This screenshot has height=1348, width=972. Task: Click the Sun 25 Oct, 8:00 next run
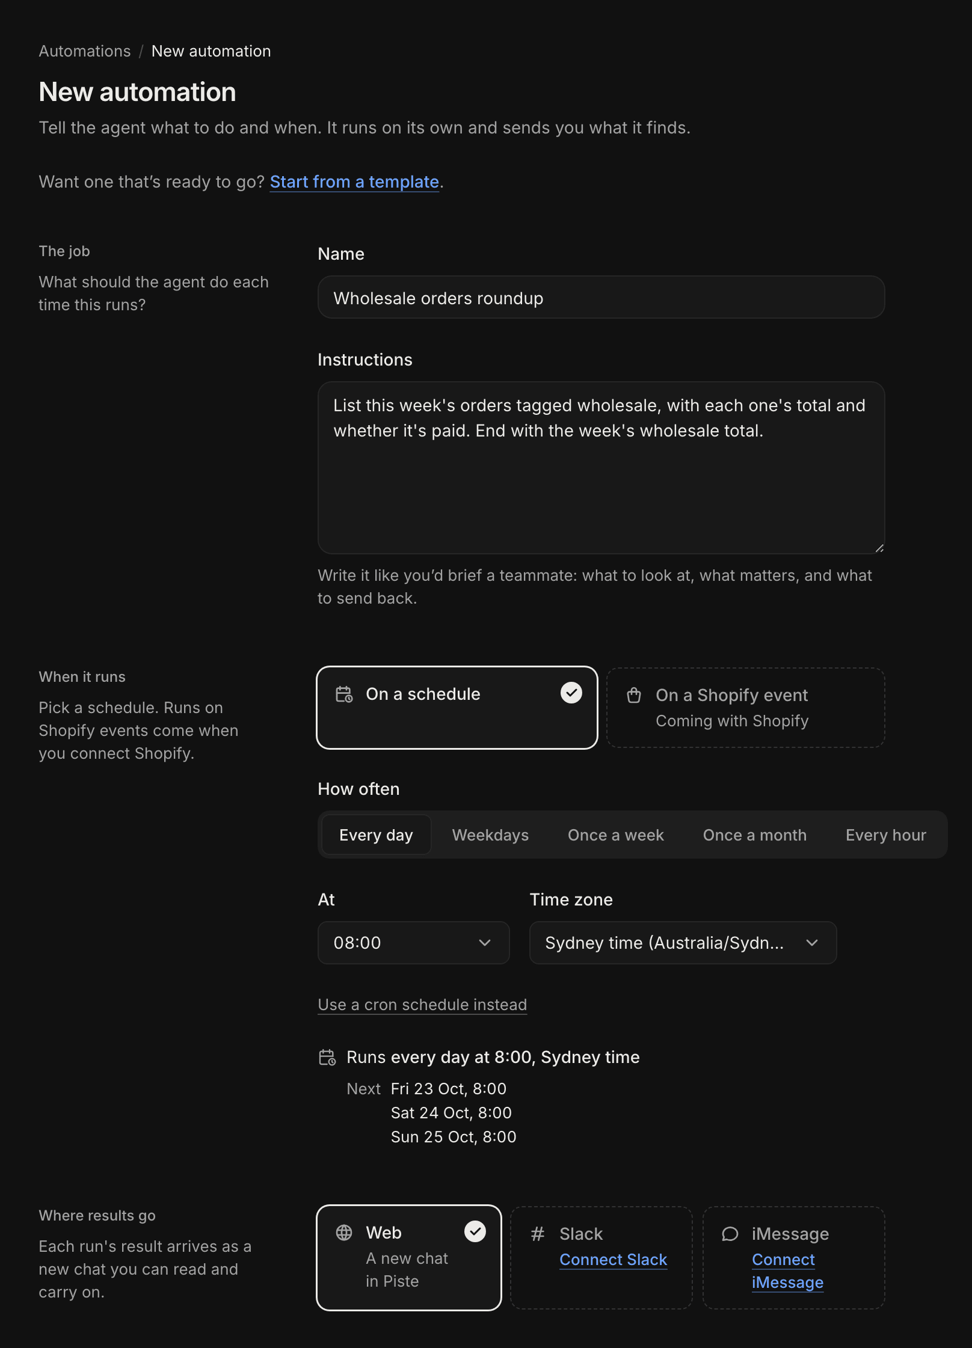(x=454, y=1137)
